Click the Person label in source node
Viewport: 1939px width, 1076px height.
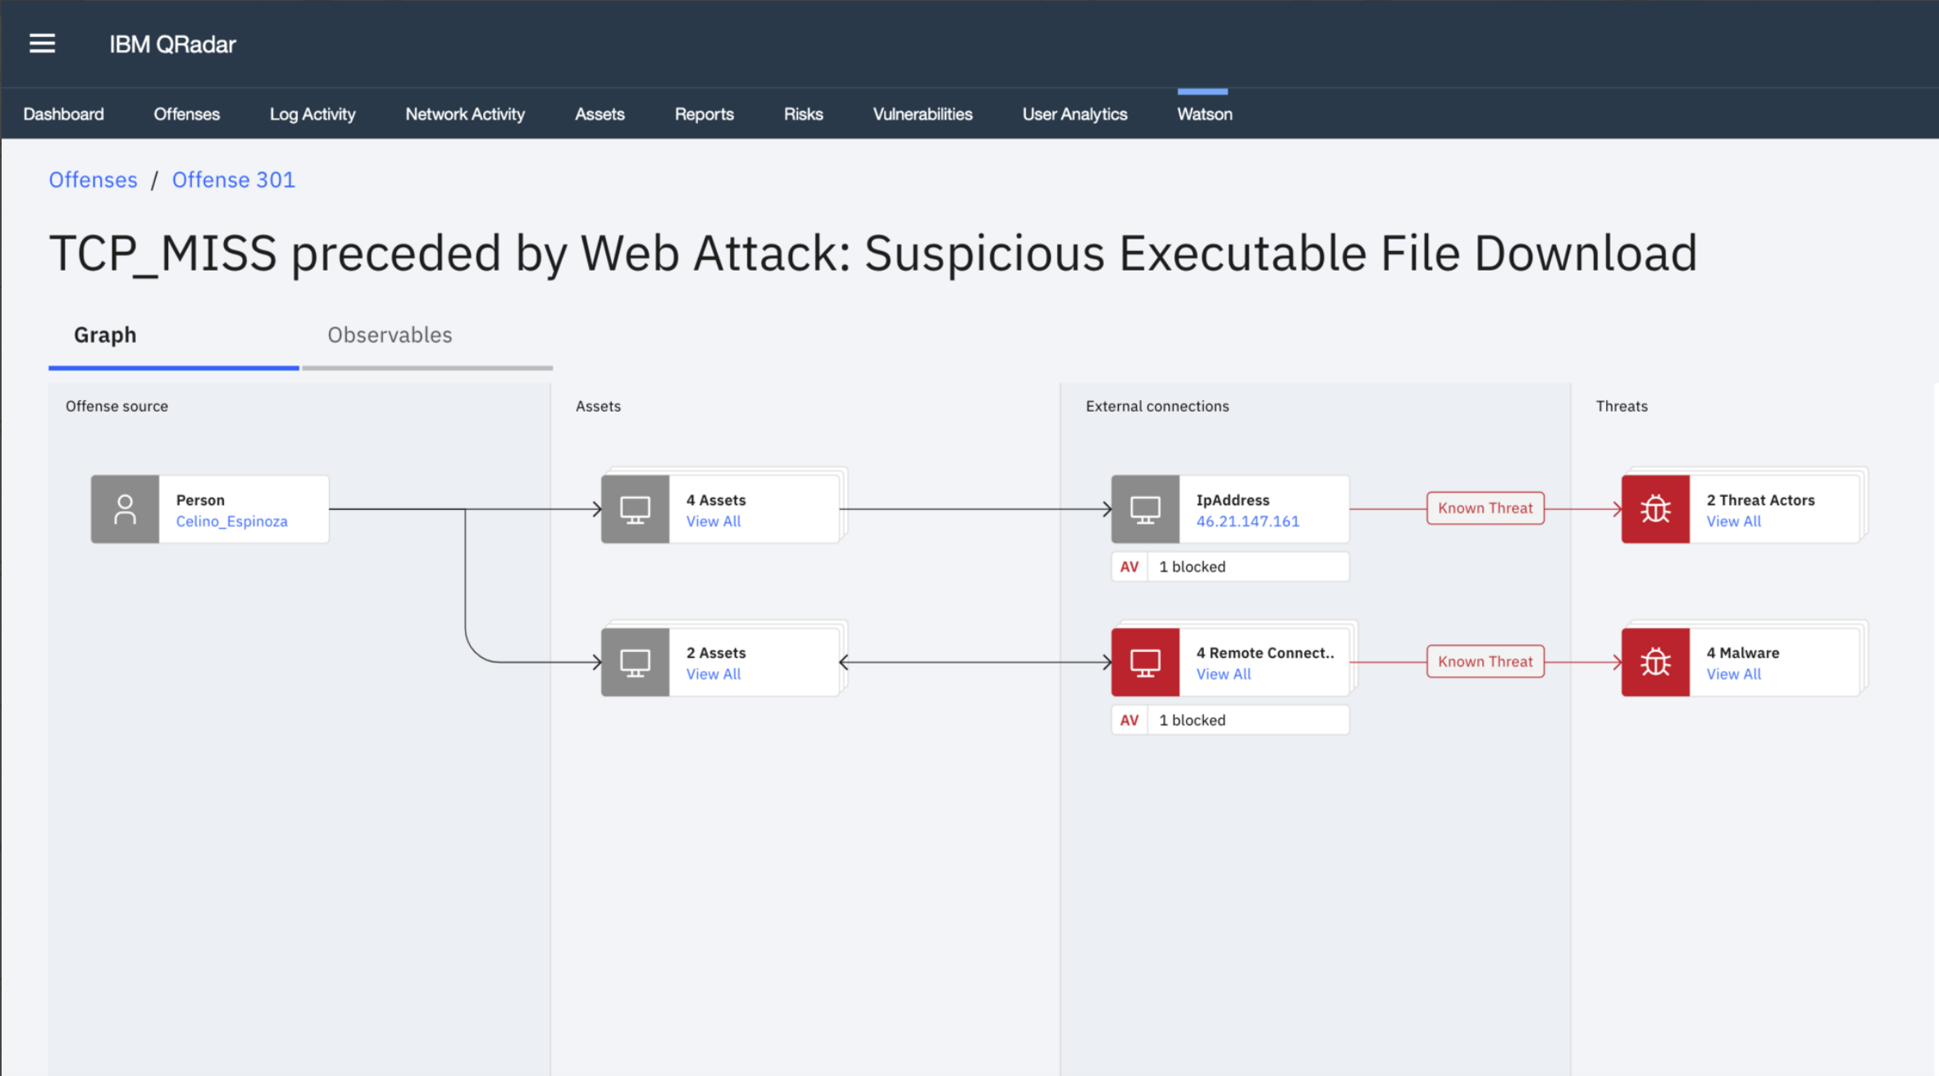click(x=200, y=500)
